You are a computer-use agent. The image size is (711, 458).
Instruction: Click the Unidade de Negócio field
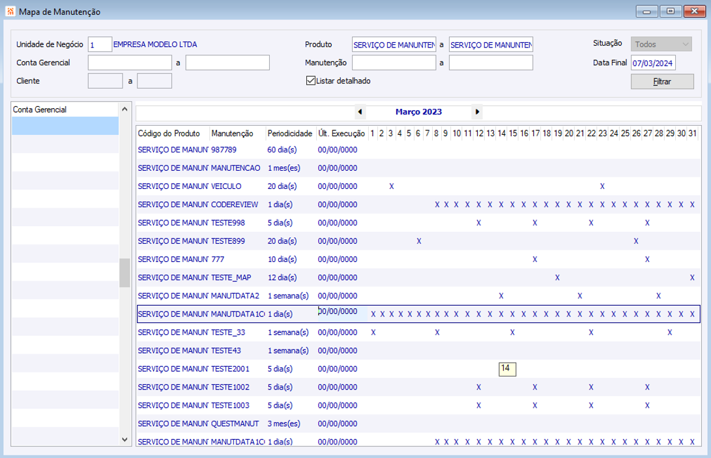(100, 44)
